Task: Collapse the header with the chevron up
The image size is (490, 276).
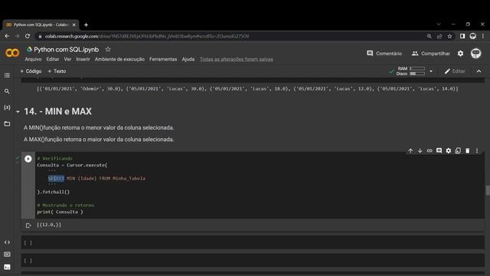Action: [x=479, y=71]
